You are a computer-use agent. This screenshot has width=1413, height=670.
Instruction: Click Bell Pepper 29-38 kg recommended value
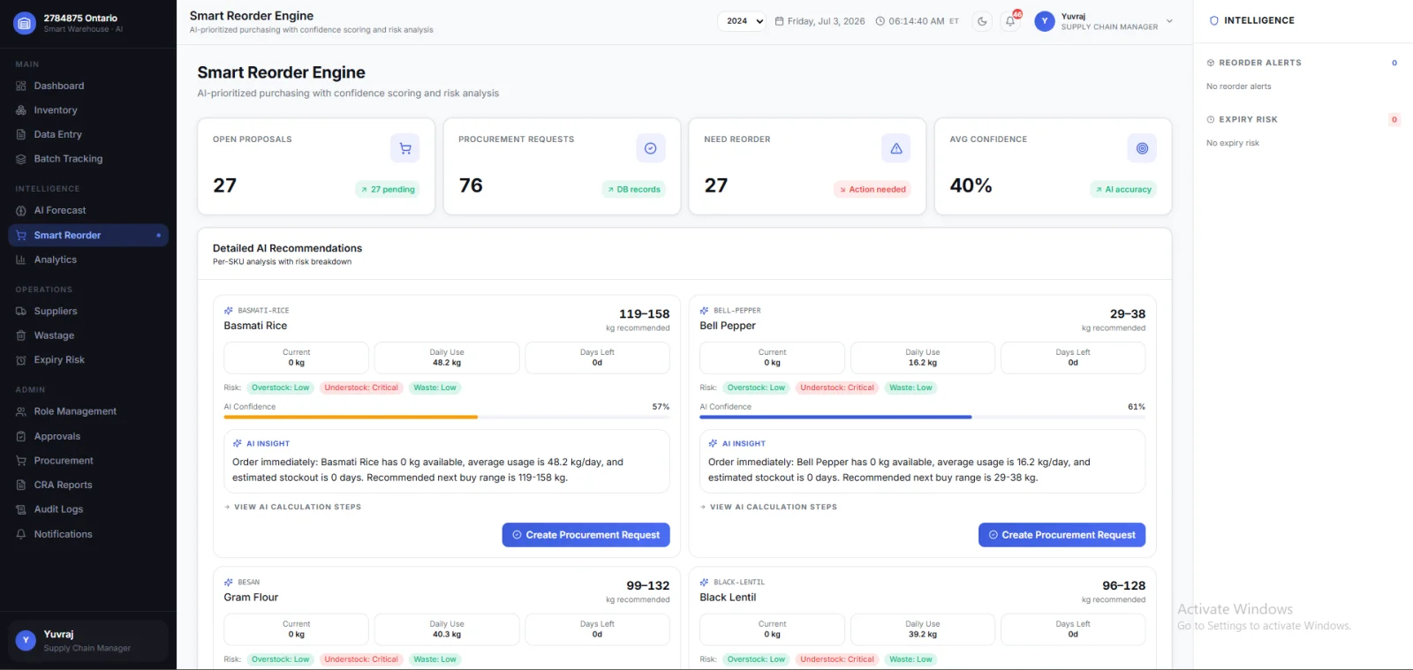1128,314
